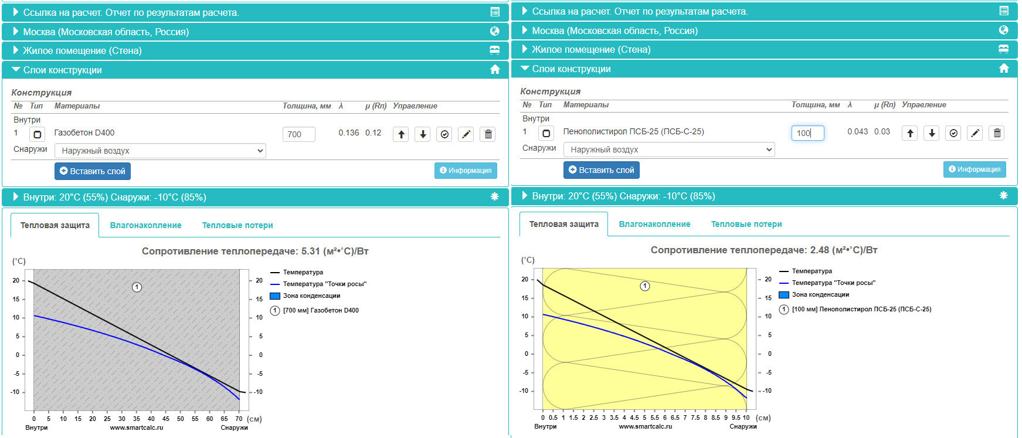Click the snowflake icon on right climate bar

[x=1004, y=195]
